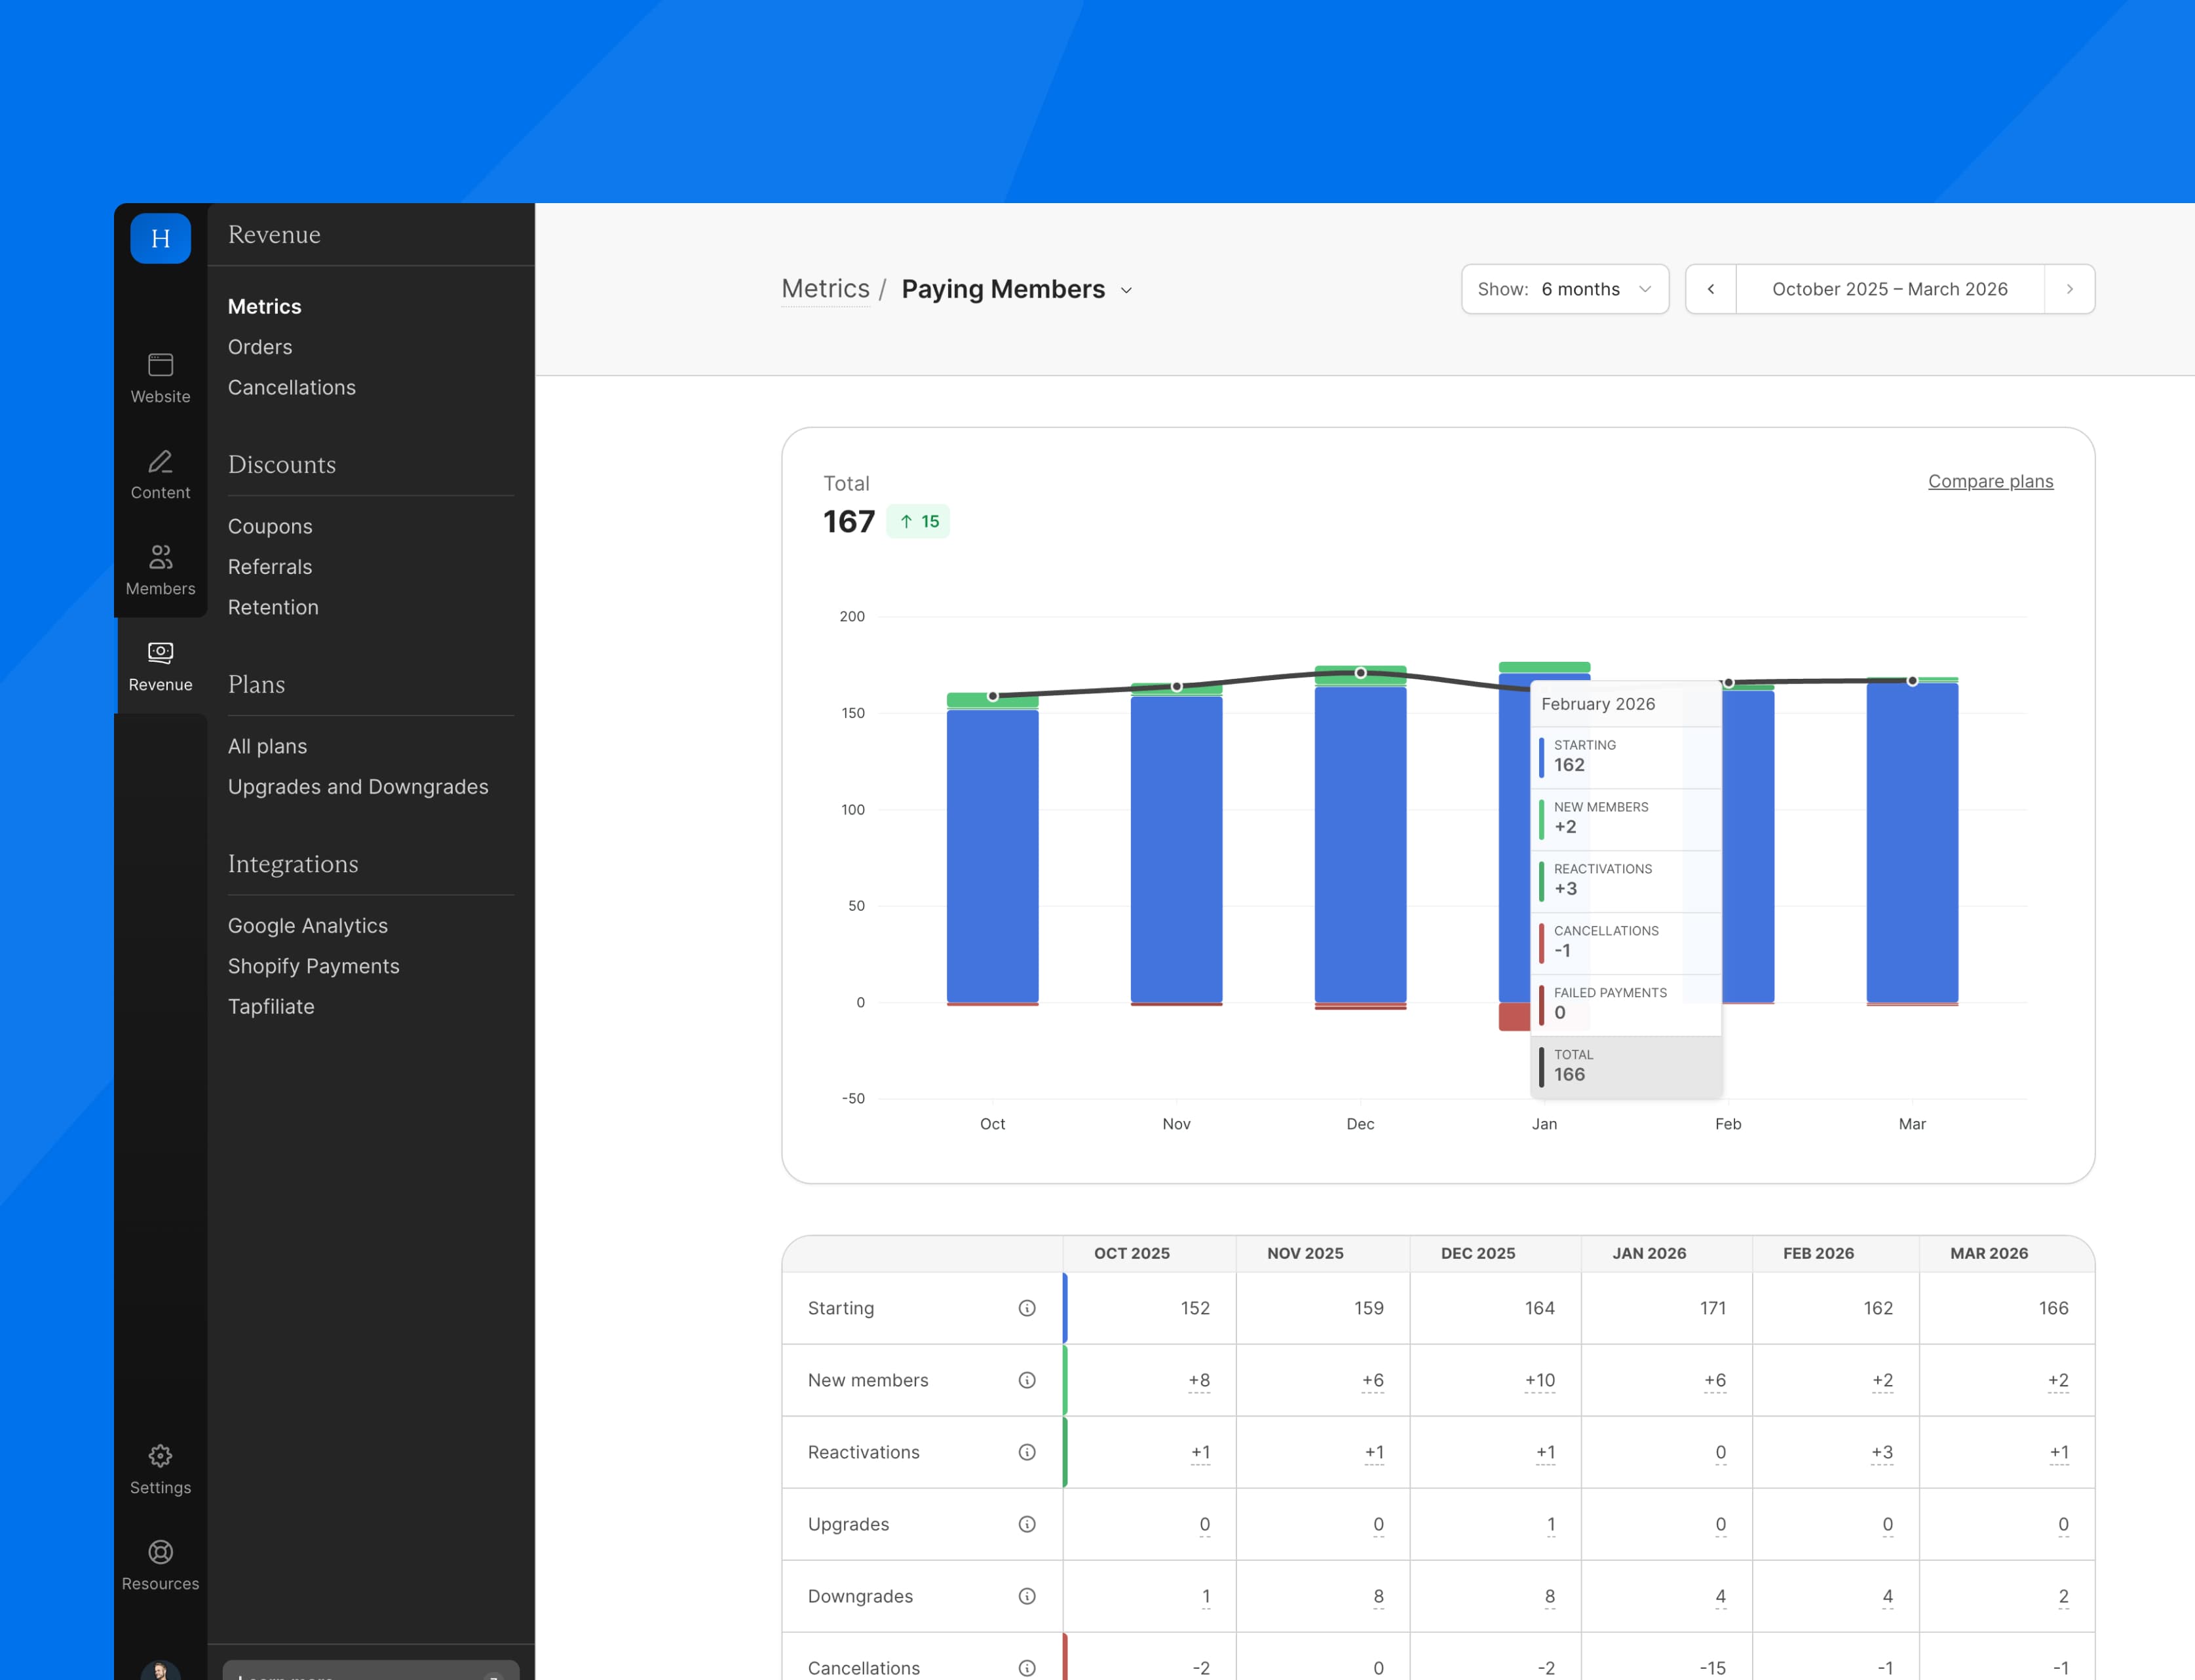Go to Members section icon
This screenshot has height=1680, width=2195.
160,557
